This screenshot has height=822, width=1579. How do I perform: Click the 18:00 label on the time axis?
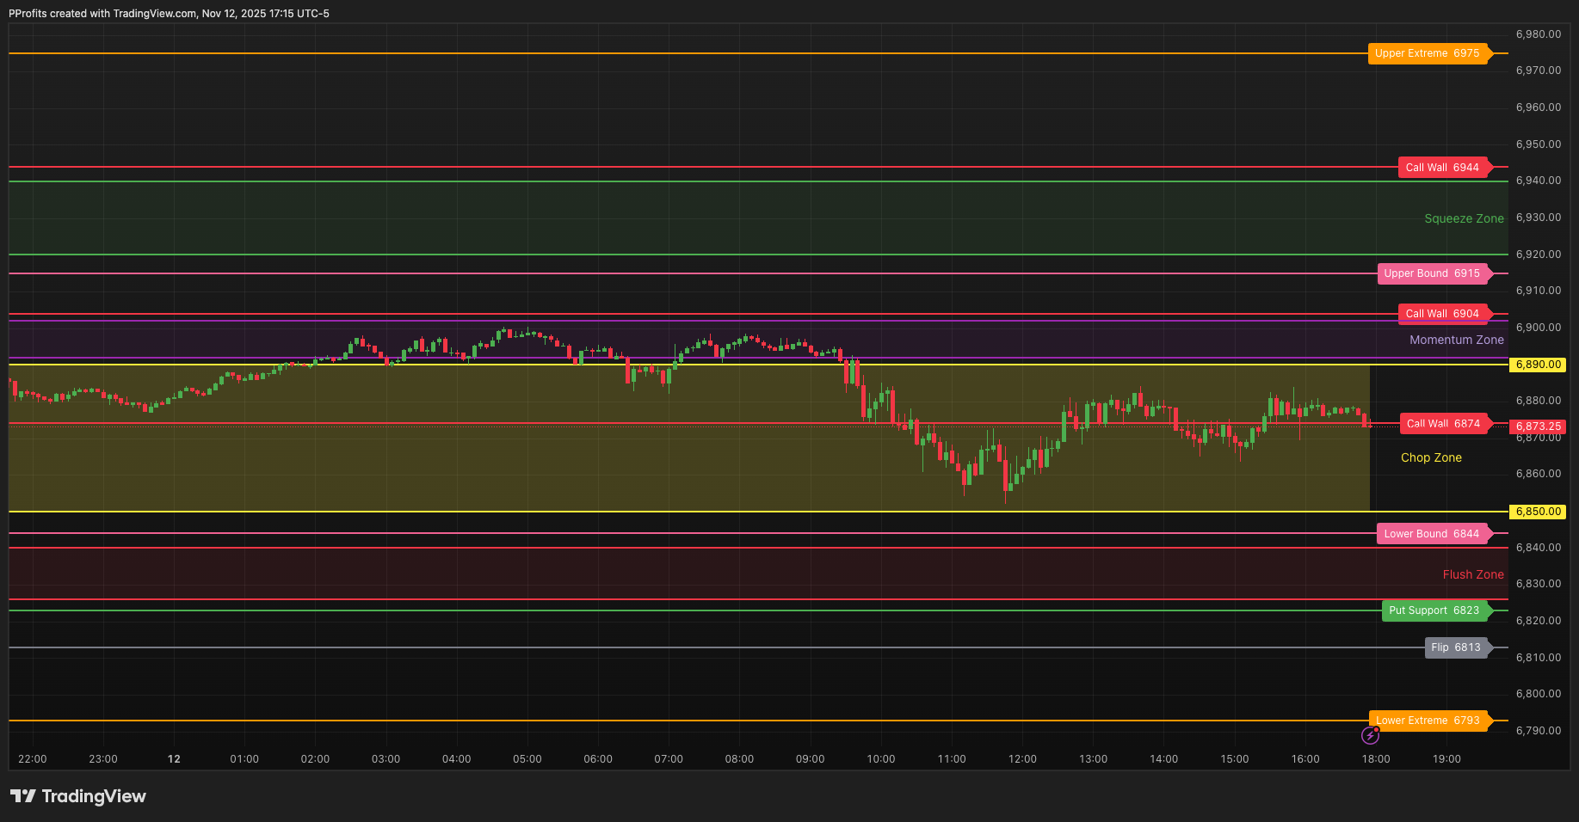1376,758
